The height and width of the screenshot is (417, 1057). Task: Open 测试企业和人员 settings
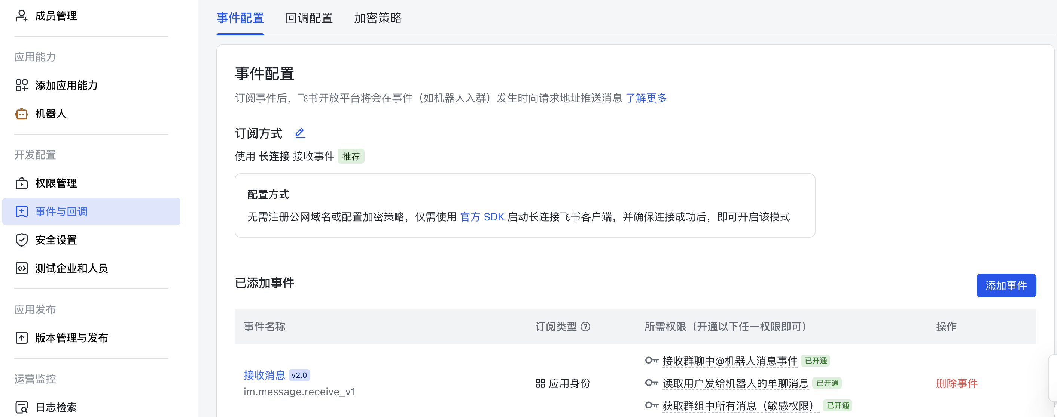71,268
